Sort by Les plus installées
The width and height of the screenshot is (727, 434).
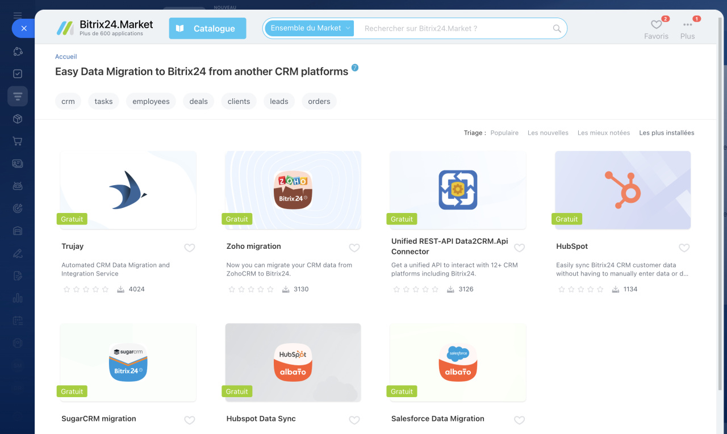[667, 133]
